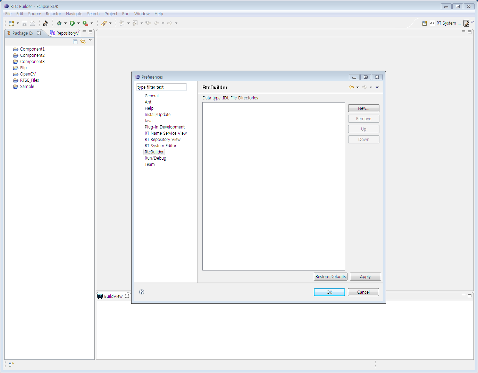
Task: Click the back arrow in Preferences header
Action: [x=351, y=87]
